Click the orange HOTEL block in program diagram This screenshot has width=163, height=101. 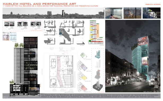[x=98, y=31]
